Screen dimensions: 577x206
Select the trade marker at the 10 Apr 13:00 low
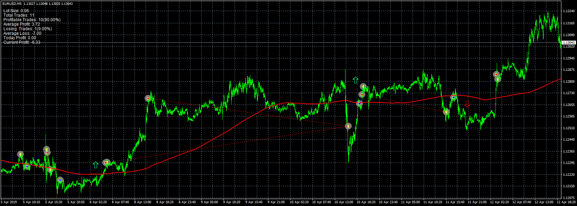point(348,126)
